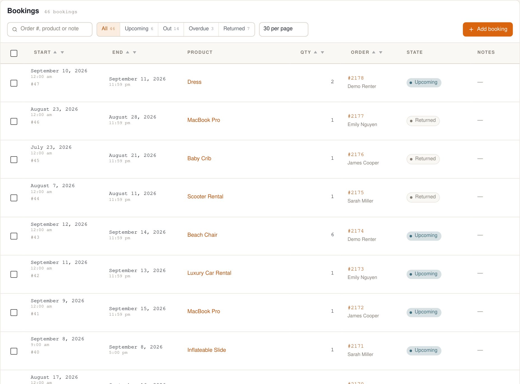Screen dimensions: 520x384
Task: Click Upcoming badge for order #2173
Action: click(424, 274)
